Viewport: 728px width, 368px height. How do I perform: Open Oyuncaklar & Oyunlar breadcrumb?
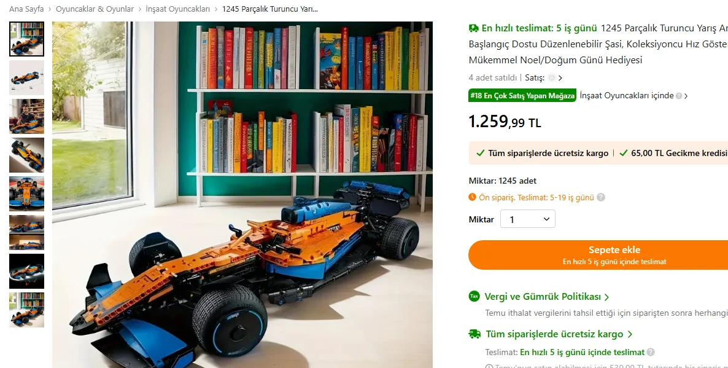coord(95,9)
